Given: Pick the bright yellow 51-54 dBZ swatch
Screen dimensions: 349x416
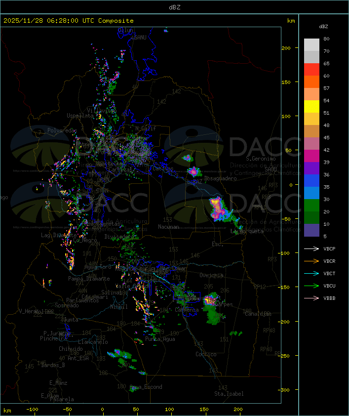Looking at the screenshot, I should (x=311, y=107).
